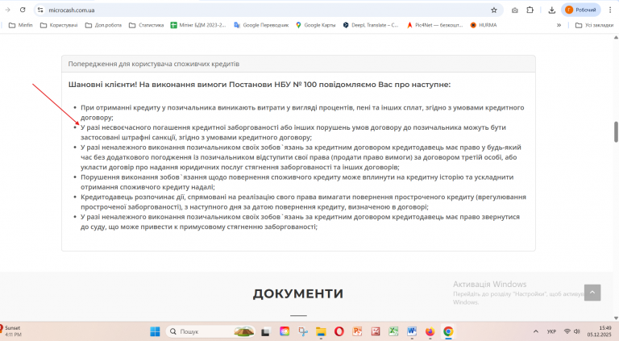
Task: Show hidden system tray icons
Action: tap(536, 331)
